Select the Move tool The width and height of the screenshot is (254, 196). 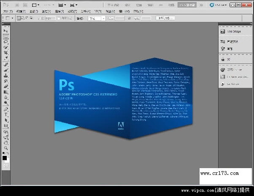tap(6, 31)
